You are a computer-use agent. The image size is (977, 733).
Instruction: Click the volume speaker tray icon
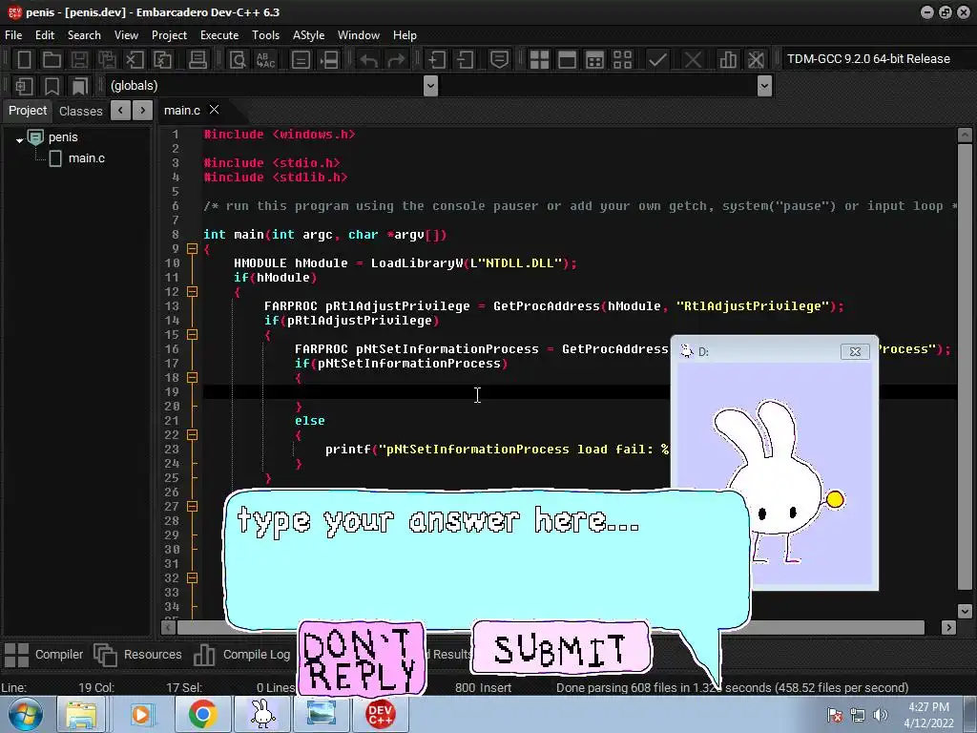(x=881, y=715)
